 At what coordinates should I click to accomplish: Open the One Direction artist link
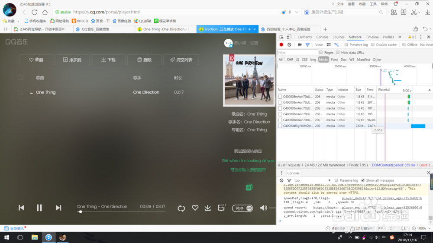[146, 92]
